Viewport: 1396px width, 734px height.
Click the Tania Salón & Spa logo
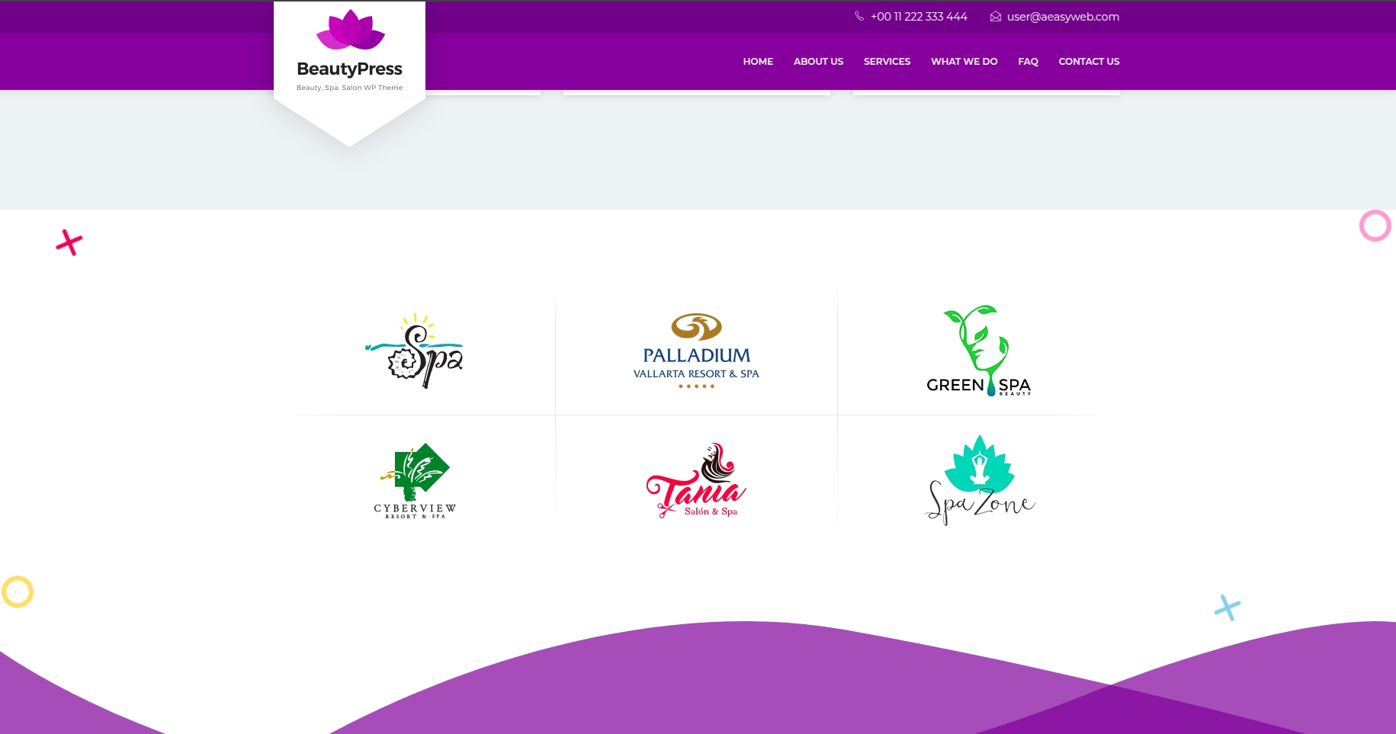pos(696,481)
